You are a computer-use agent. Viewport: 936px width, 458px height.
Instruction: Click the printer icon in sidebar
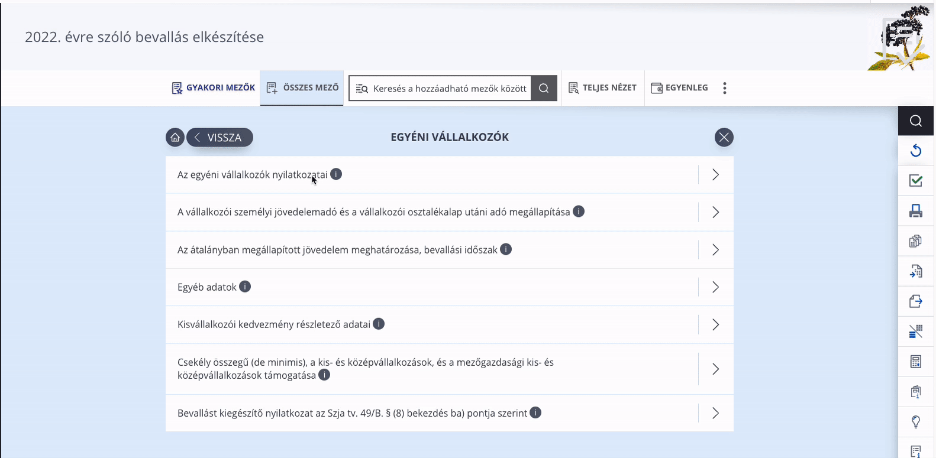pos(916,211)
